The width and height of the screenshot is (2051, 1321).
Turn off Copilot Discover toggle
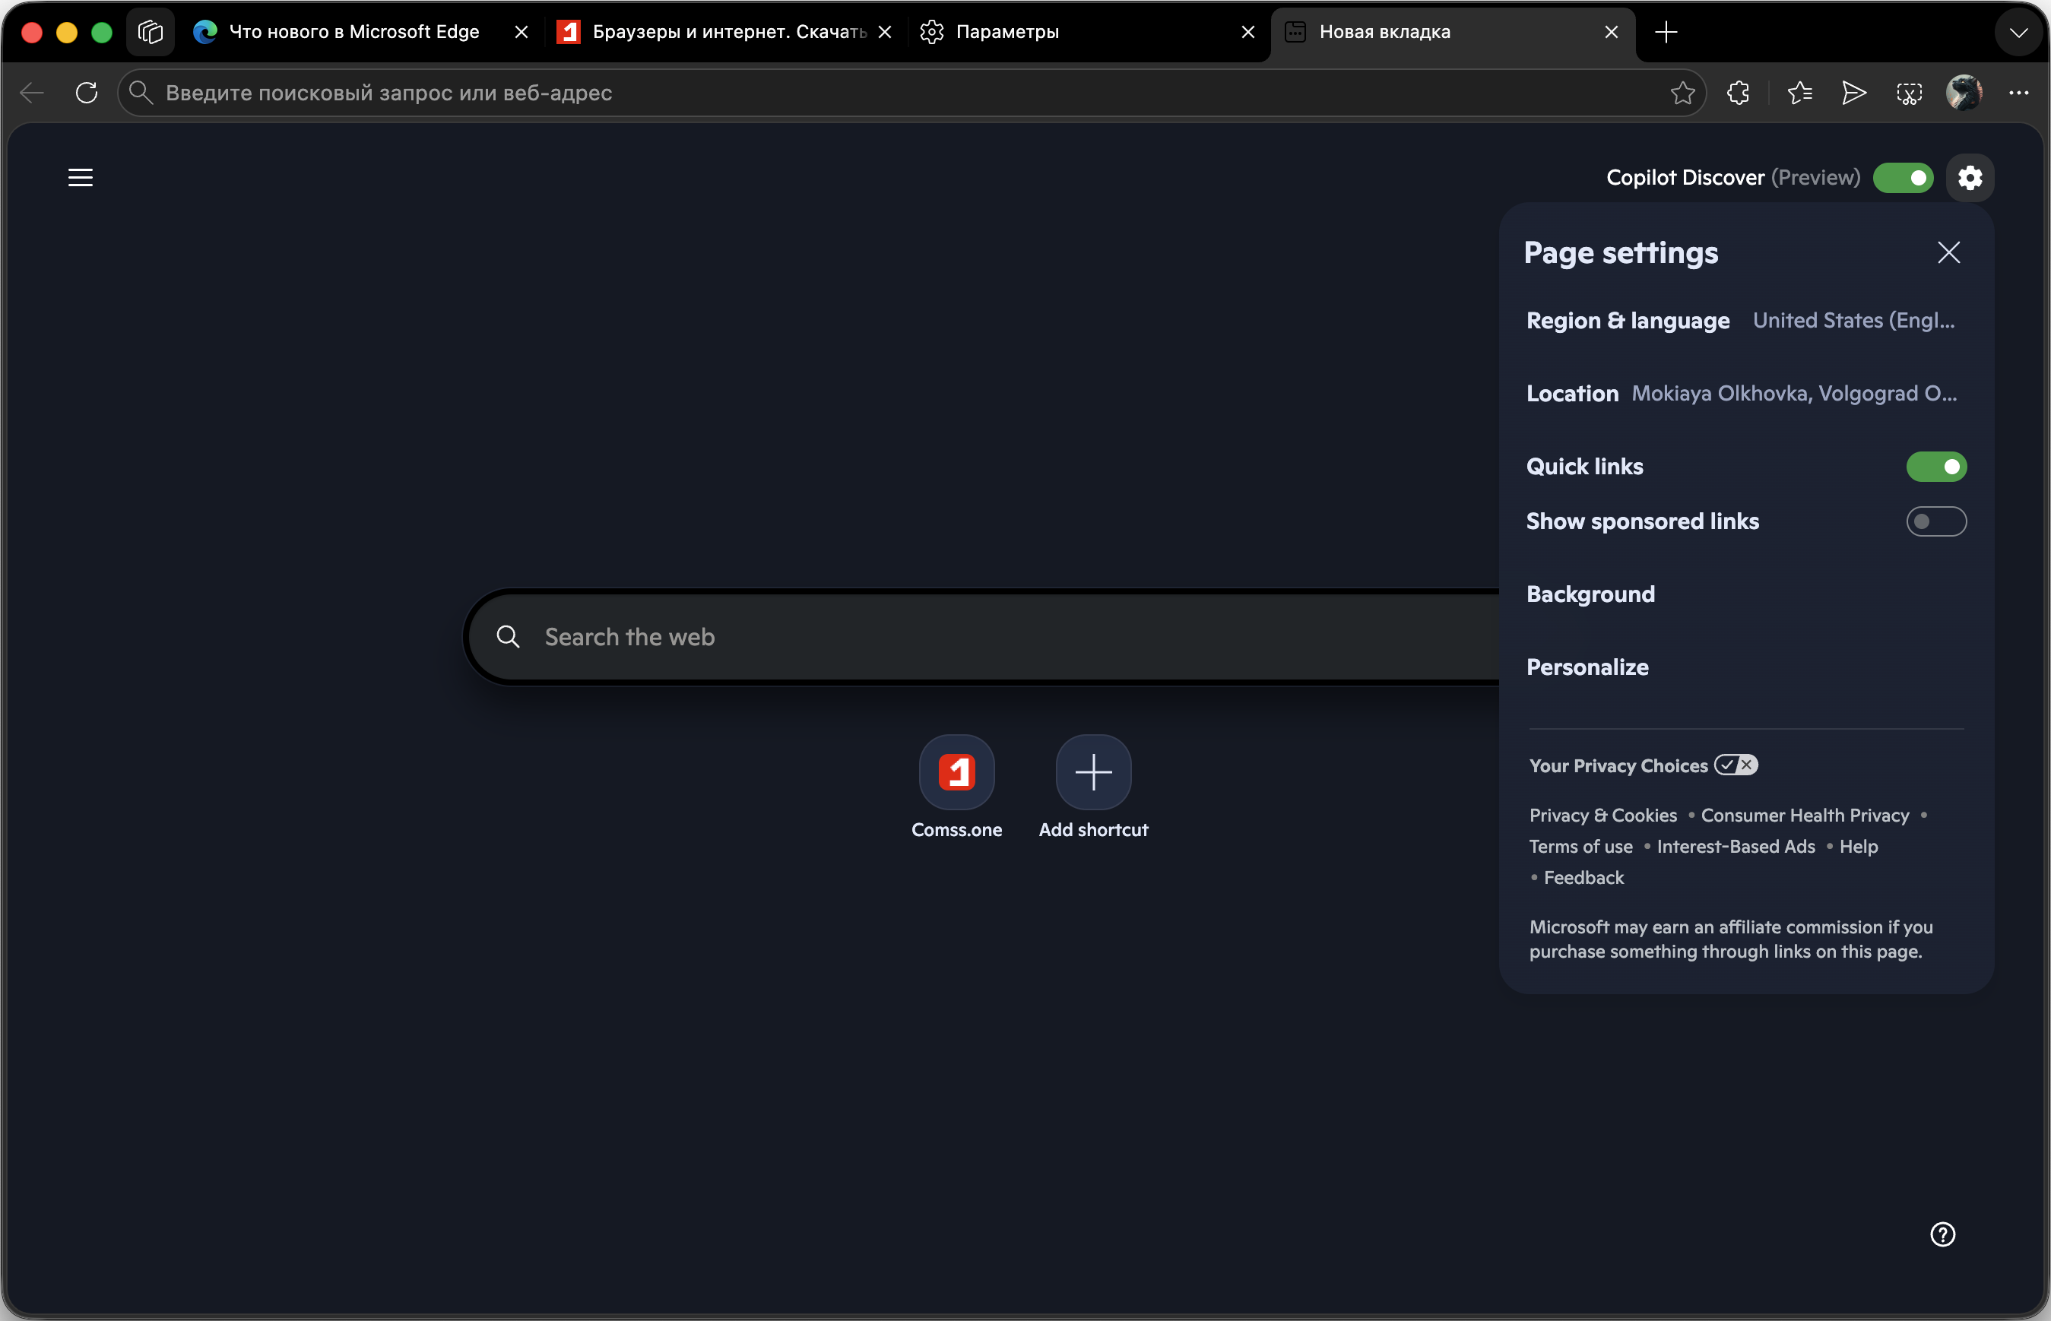[1903, 178]
